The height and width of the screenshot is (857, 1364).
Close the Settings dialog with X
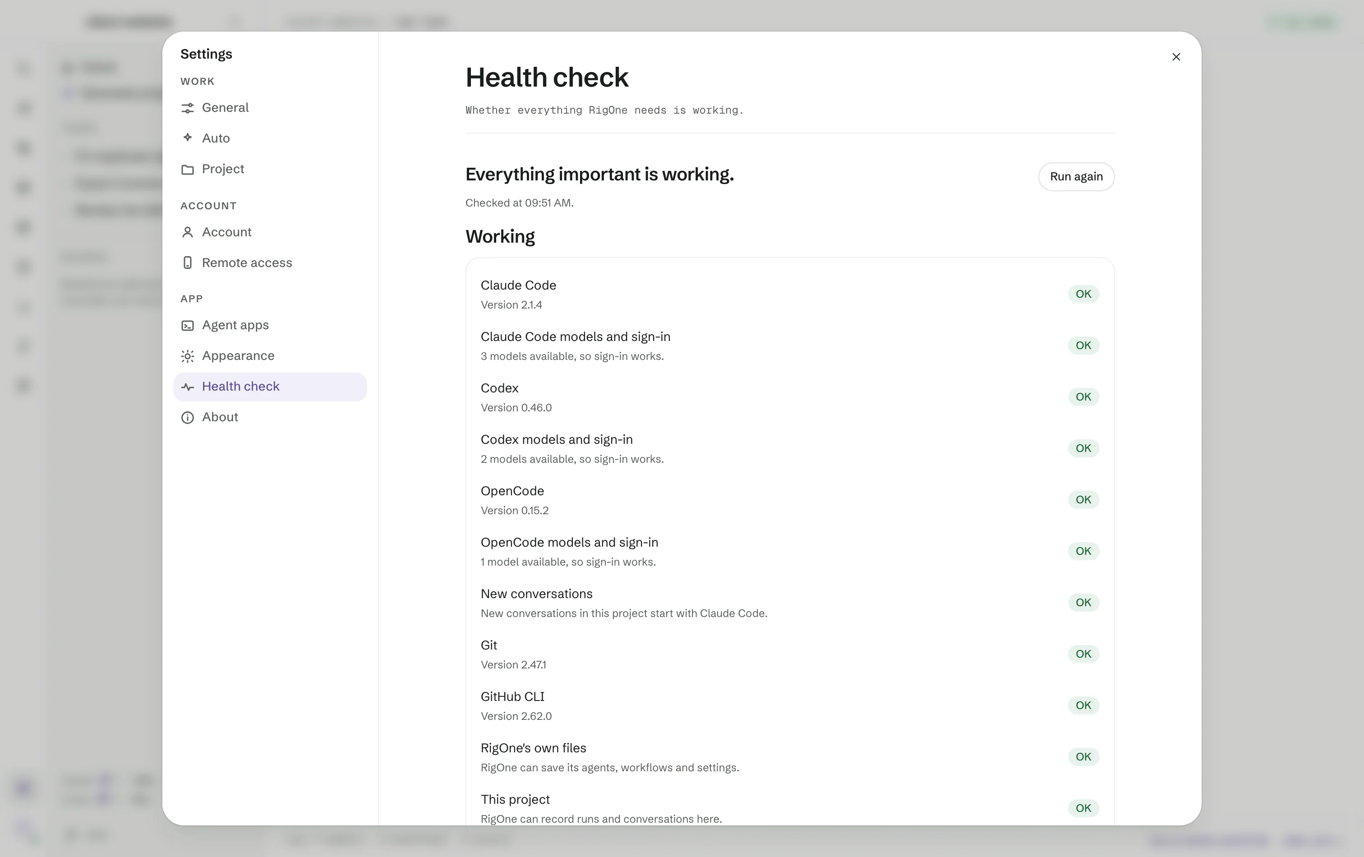(1176, 57)
